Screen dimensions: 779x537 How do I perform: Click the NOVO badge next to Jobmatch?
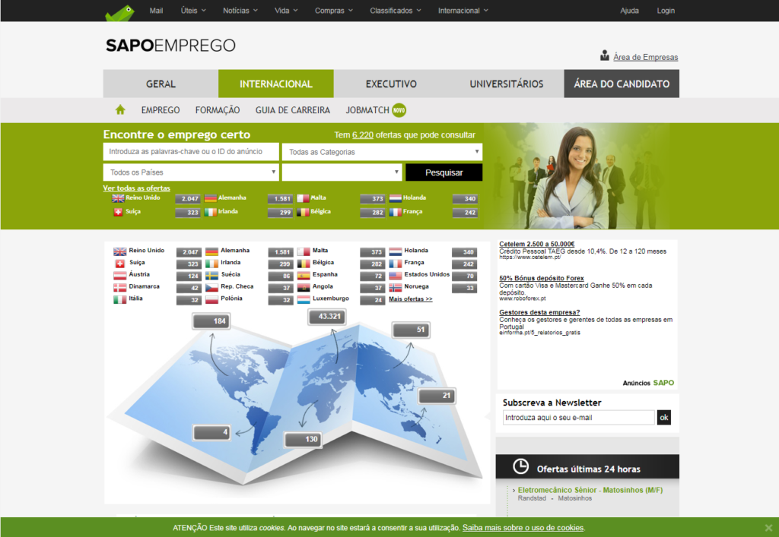pos(399,110)
